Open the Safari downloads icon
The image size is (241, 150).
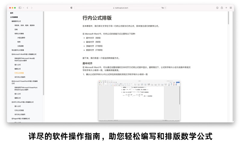pyautogui.click(x=217, y=8)
